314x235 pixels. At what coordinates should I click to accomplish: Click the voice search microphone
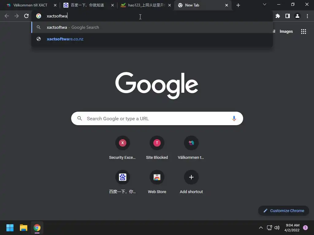234,118
